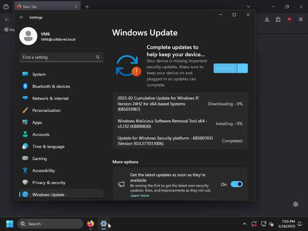Click the VM6@collabnet.local account text

pos(58,39)
